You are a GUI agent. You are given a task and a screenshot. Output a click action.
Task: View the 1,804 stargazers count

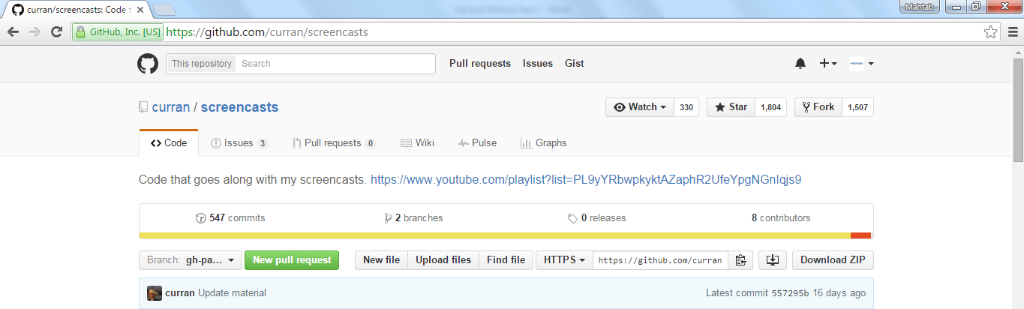tap(770, 107)
